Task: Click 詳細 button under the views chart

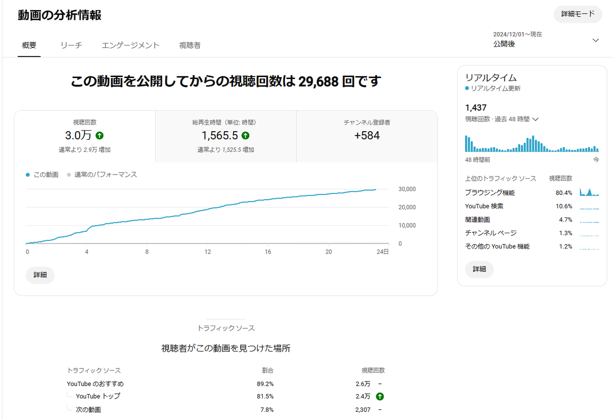Action: pos(40,275)
